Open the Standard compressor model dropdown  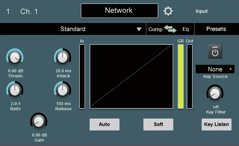coord(73,29)
